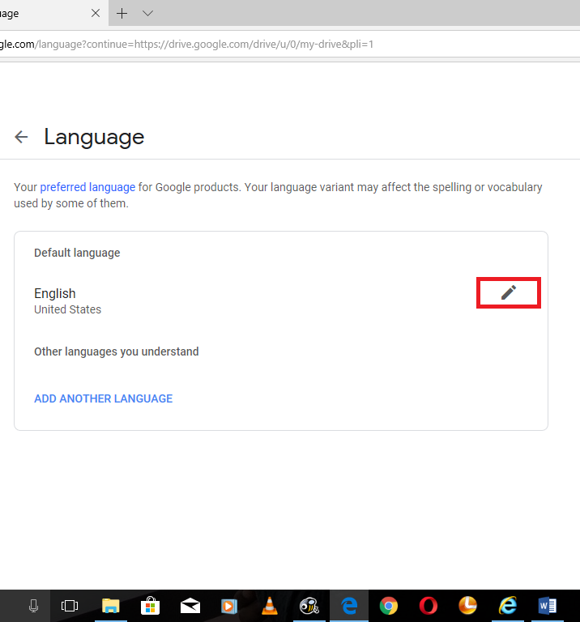Open VLC media player from taskbar
Screen dimensions: 580x622
click(x=270, y=606)
